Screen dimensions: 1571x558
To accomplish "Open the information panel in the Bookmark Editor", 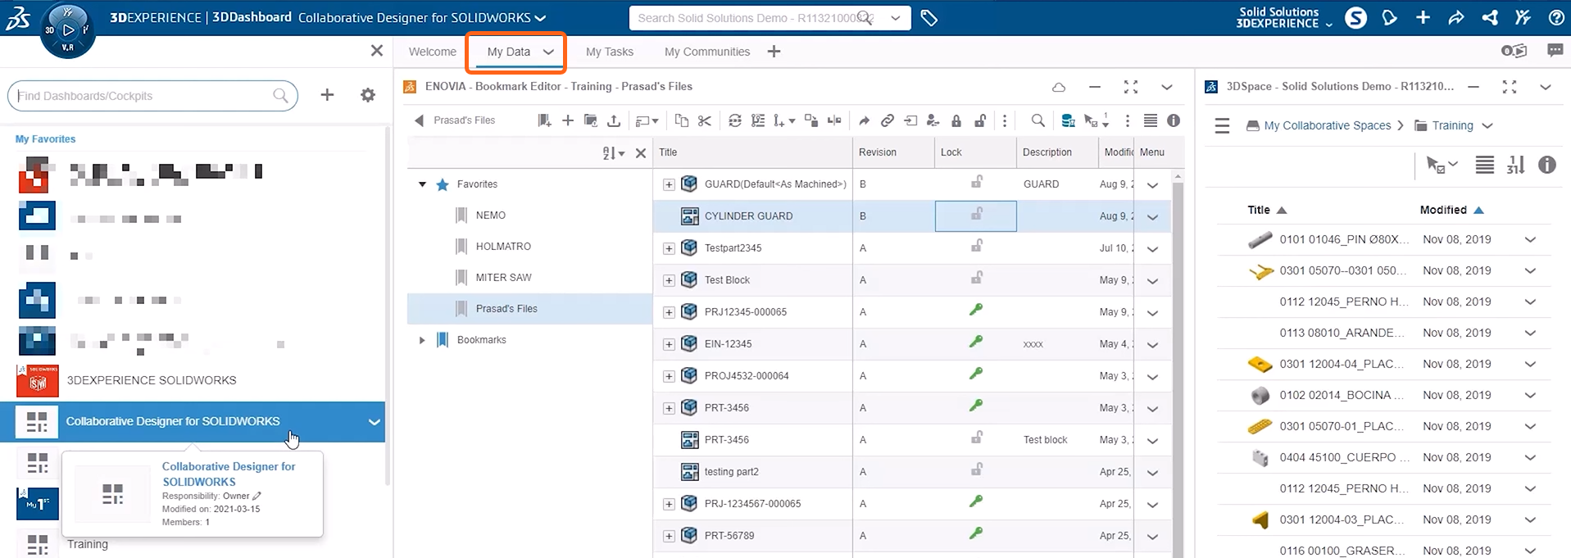I will pos(1174,120).
